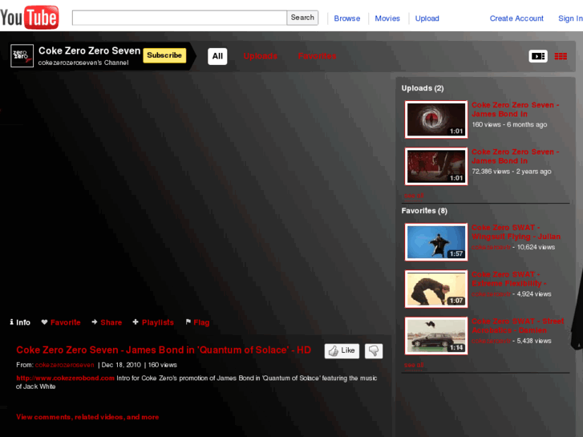
Task: Focus the YouTube search field
Action: [179, 18]
